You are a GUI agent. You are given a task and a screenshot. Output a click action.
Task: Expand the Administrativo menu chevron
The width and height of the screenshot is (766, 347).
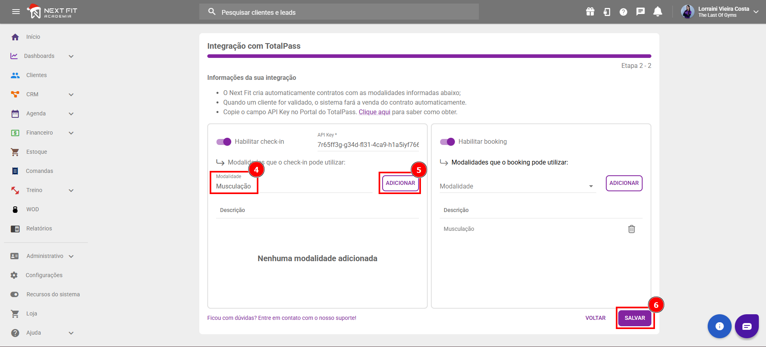(x=71, y=256)
